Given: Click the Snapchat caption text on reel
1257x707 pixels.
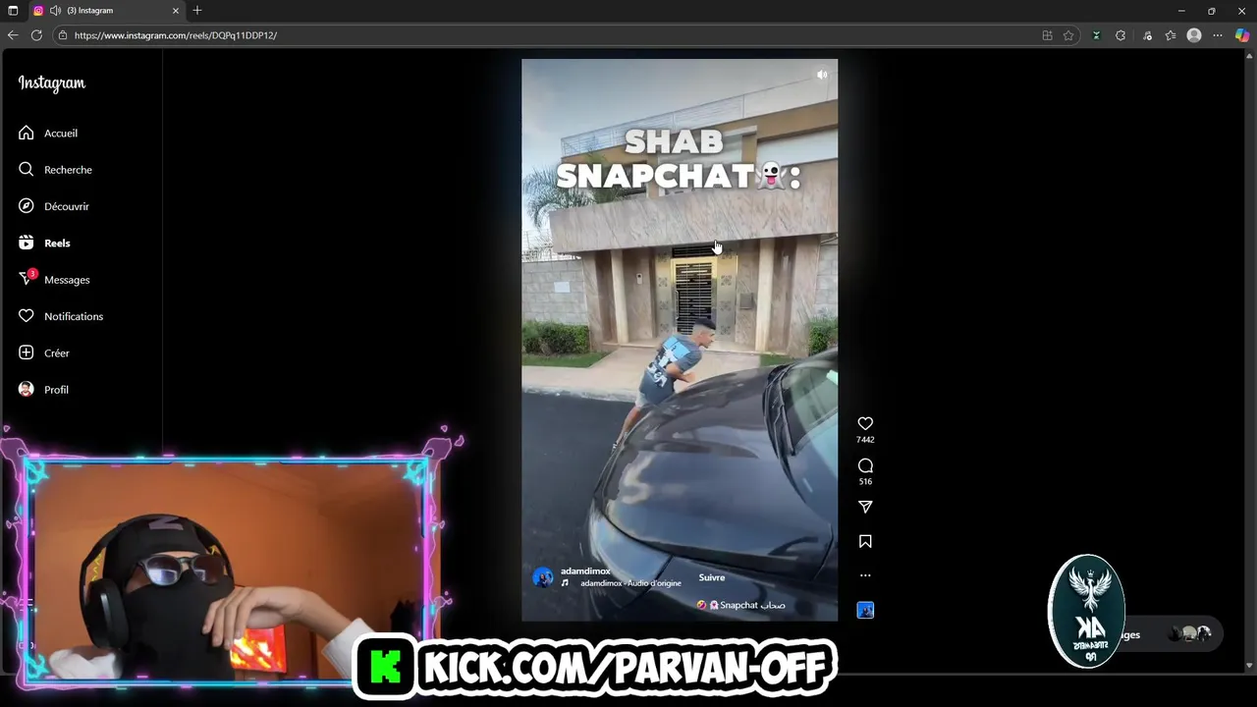Looking at the screenshot, I should (741, 605).
